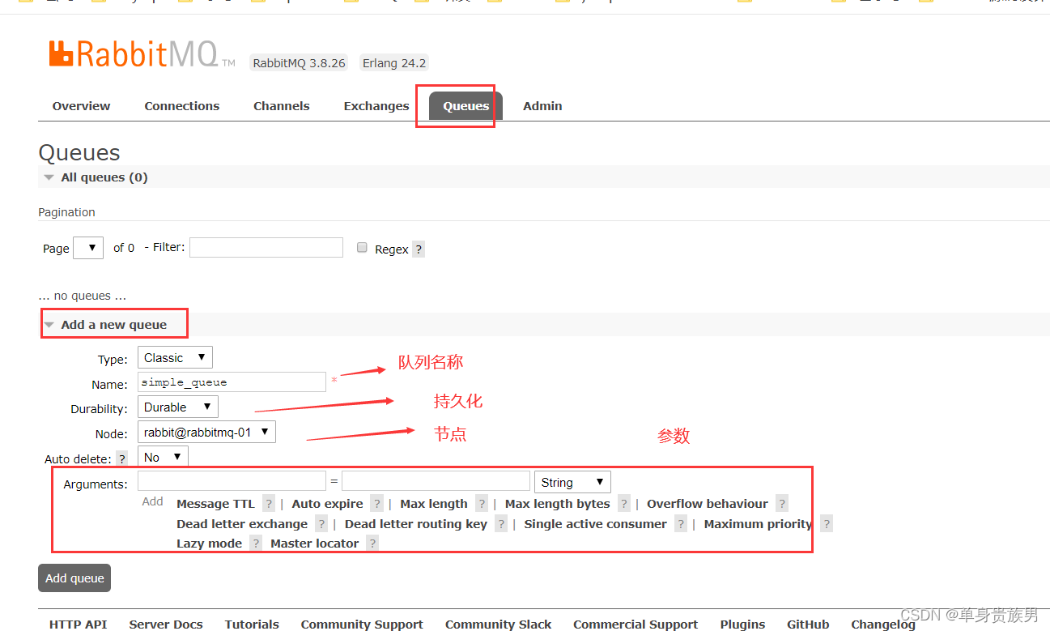The width and height of the screenshot is (1050, 631).
Task: Open help icon for Lazy mode
Action: 256,544
